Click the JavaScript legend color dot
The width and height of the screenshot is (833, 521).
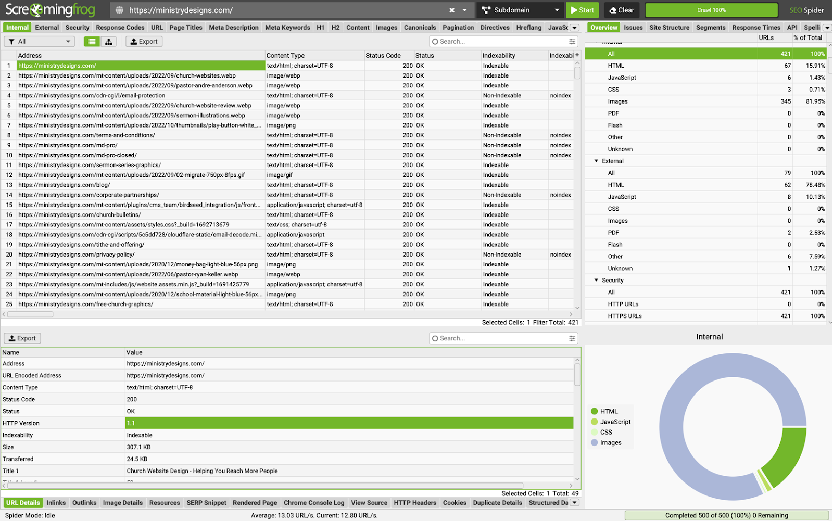coord(595,422)
